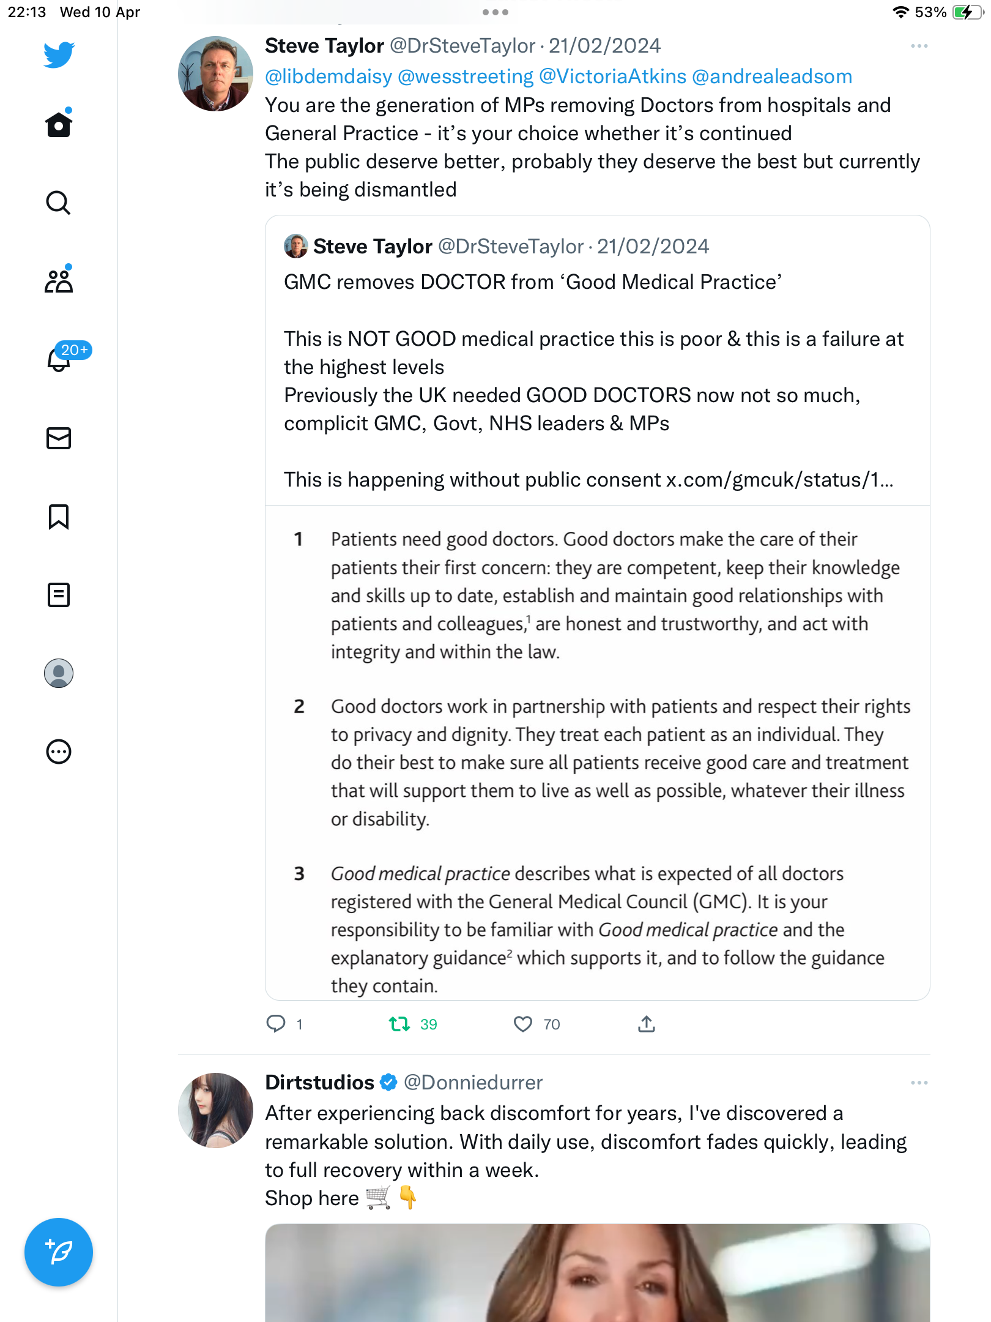The image size is (991, 1322).
Task: Open More circle icon in sidebar
Action: pos(59,752)
